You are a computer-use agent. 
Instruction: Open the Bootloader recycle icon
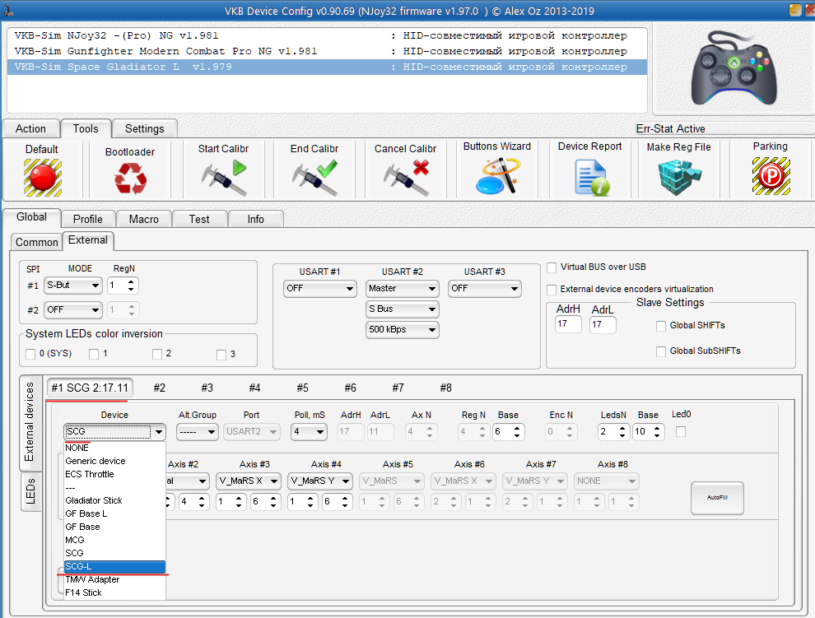pos(130,179)
